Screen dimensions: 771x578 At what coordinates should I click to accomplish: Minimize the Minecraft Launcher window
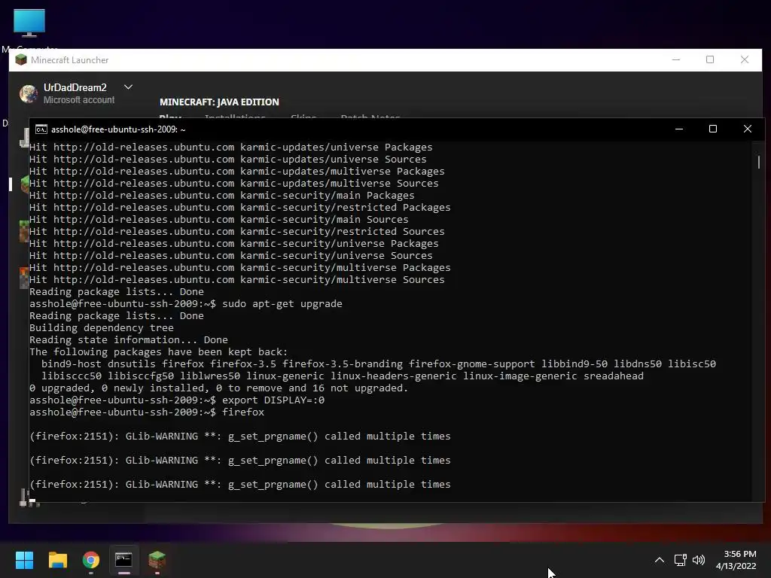[x=676, y=59]
